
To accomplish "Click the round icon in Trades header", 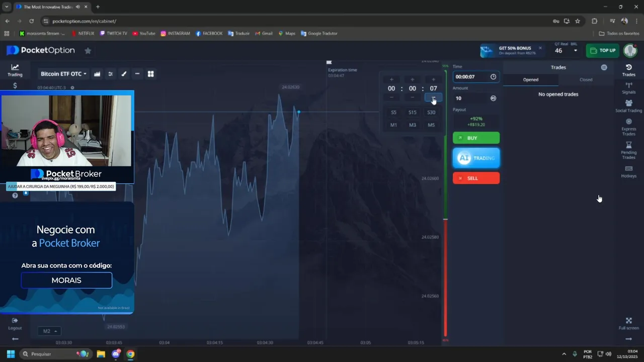I will point(604,67).
